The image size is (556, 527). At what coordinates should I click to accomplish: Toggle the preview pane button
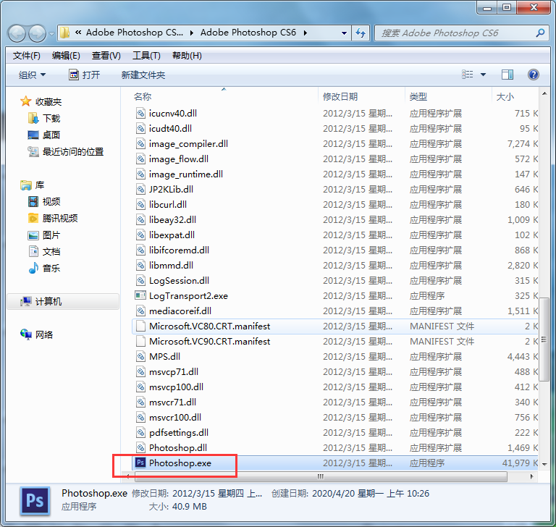click(507, 75)
